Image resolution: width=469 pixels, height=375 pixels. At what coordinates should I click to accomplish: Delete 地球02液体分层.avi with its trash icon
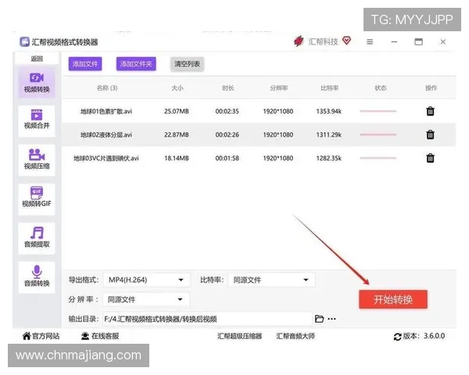tap(430, 134)
